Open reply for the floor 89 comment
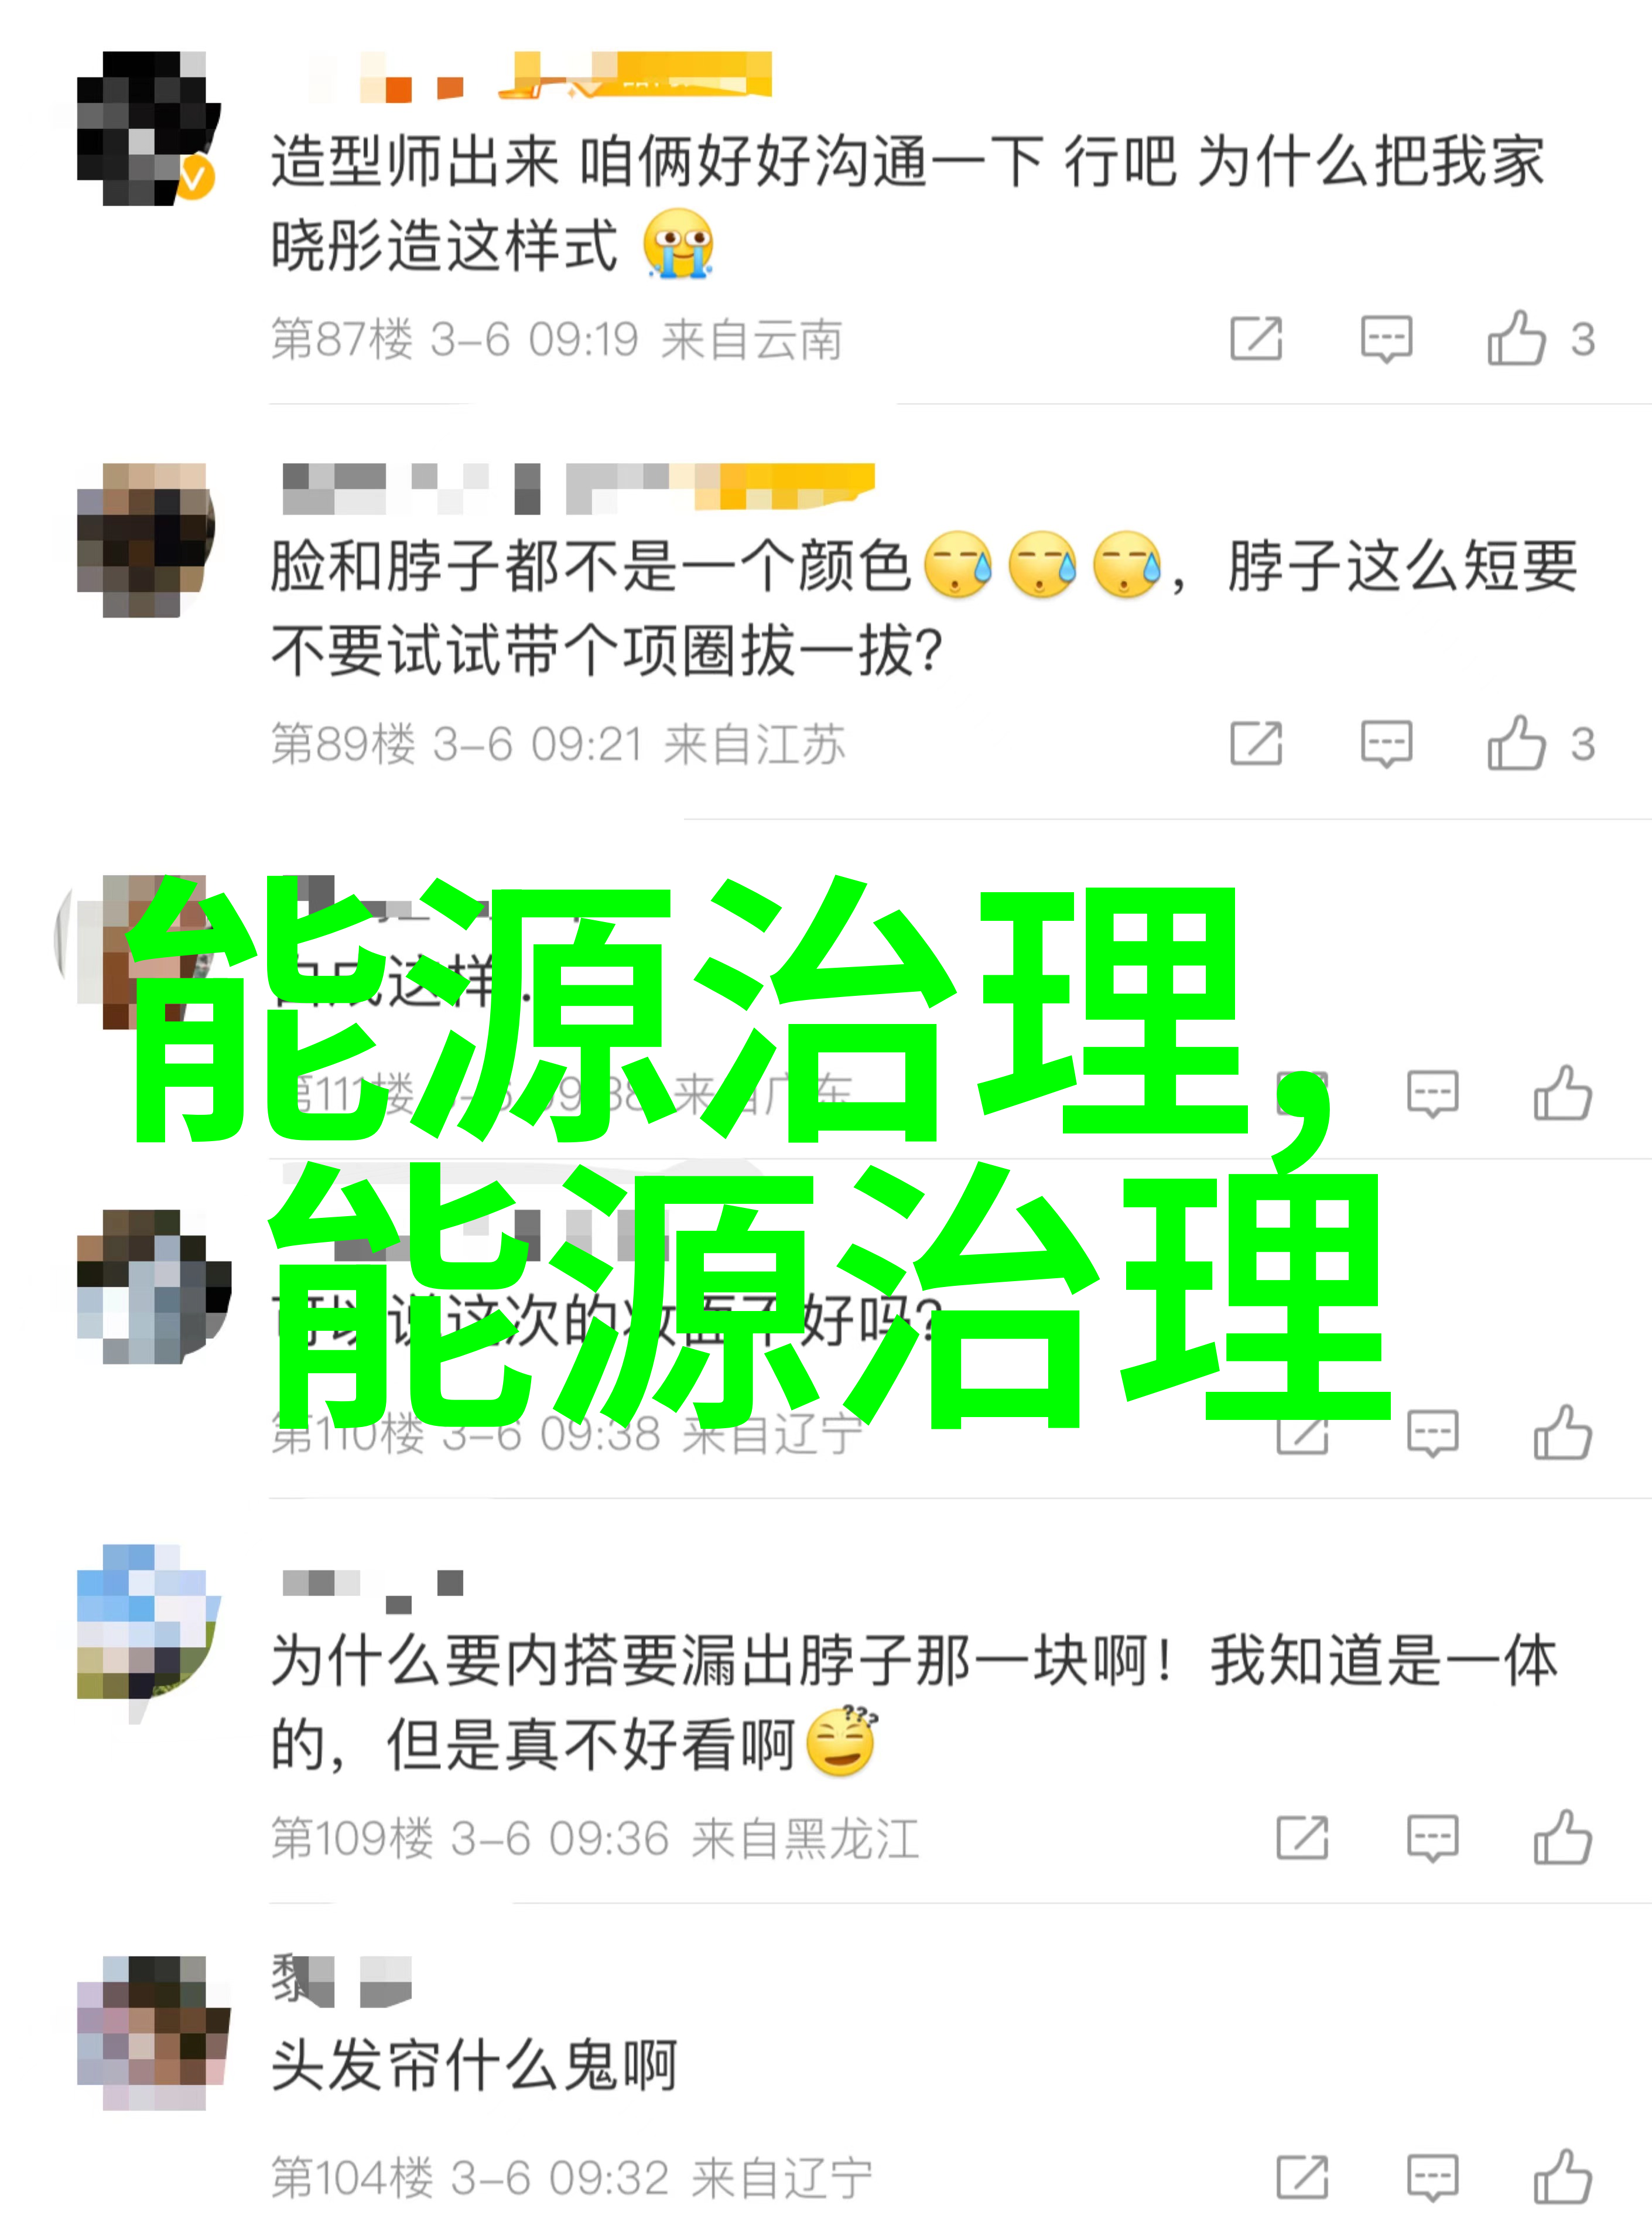 point(1386,745)
